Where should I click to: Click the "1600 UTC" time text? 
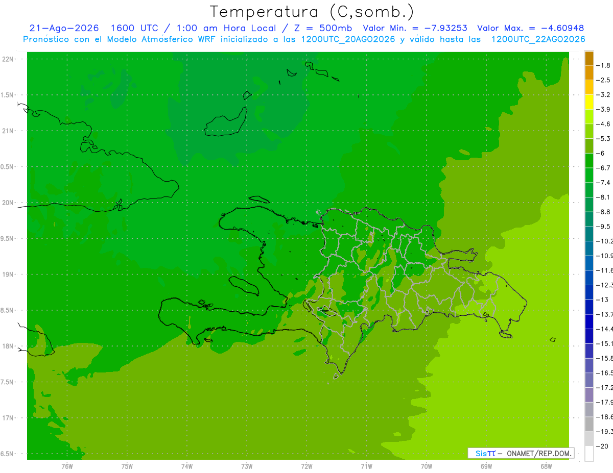point(134,28)
